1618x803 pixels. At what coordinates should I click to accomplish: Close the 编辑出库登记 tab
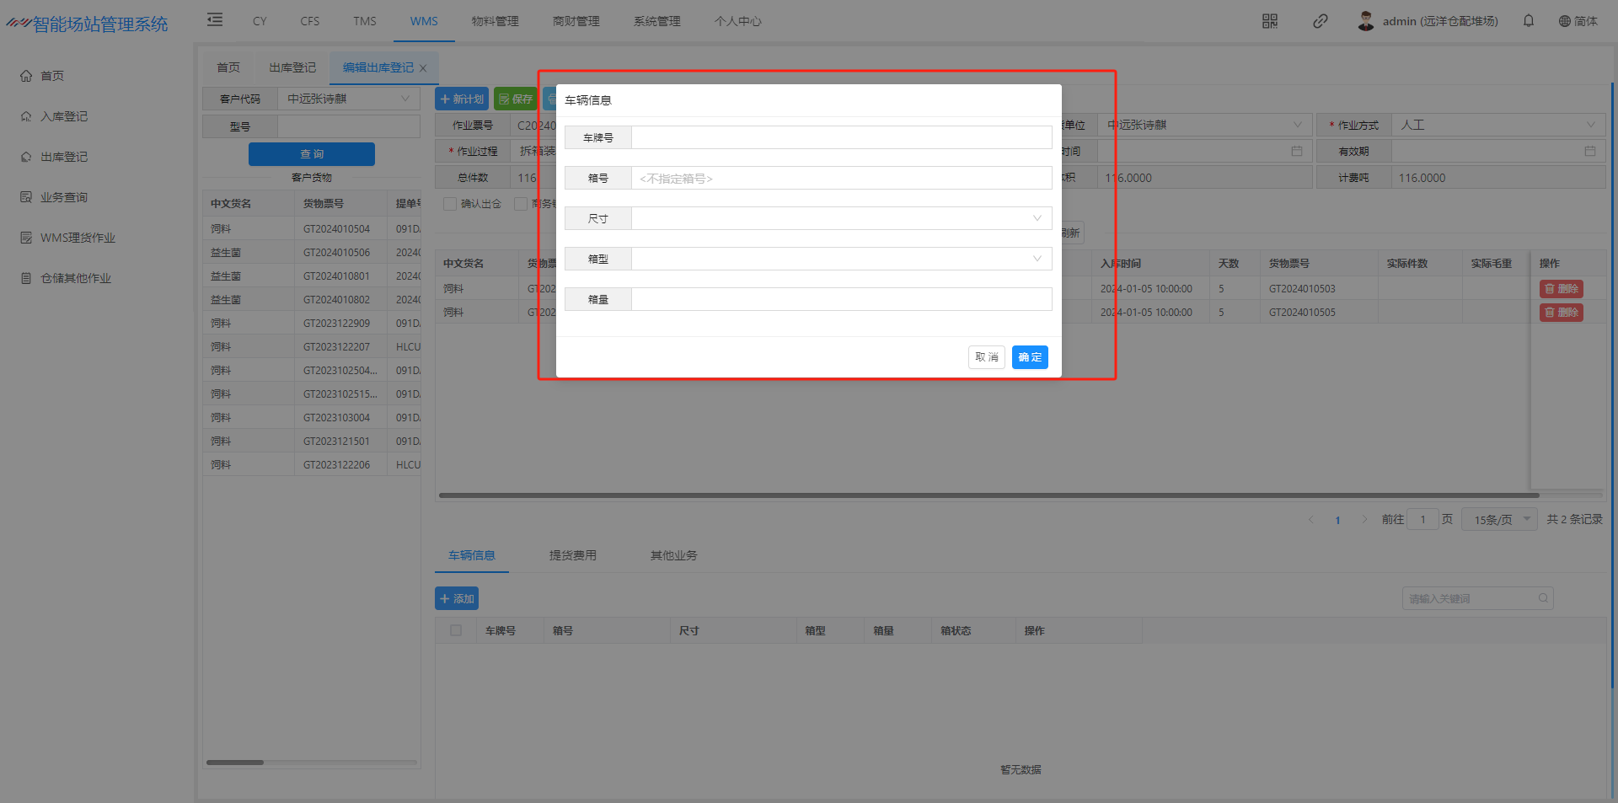[423, 68]
